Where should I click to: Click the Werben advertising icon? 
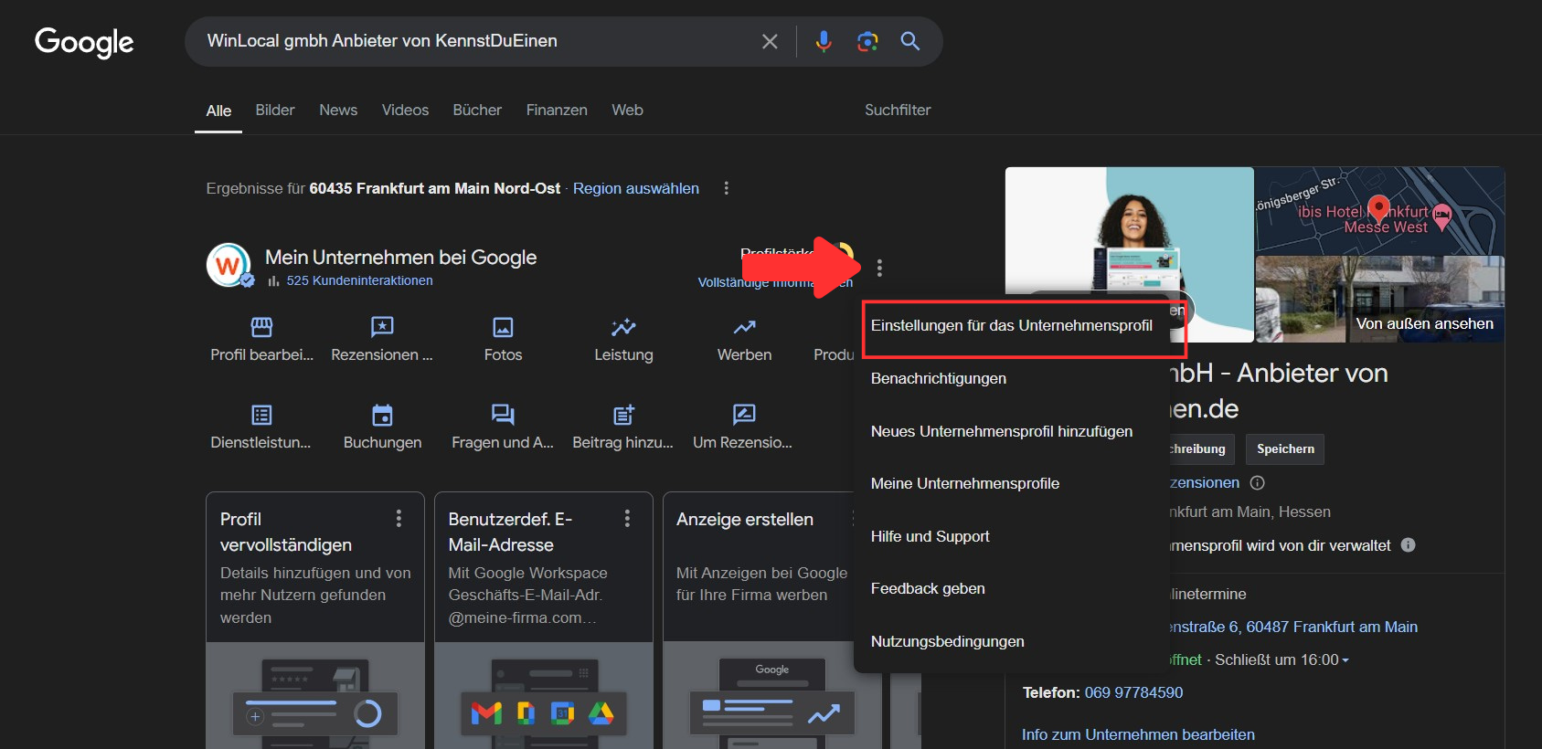click(x=744, y=327)
